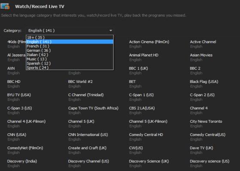This screenshot has width=240, height=171.
Task: Open CBS 2 LA(USA) channel
Action: point(142,108)
